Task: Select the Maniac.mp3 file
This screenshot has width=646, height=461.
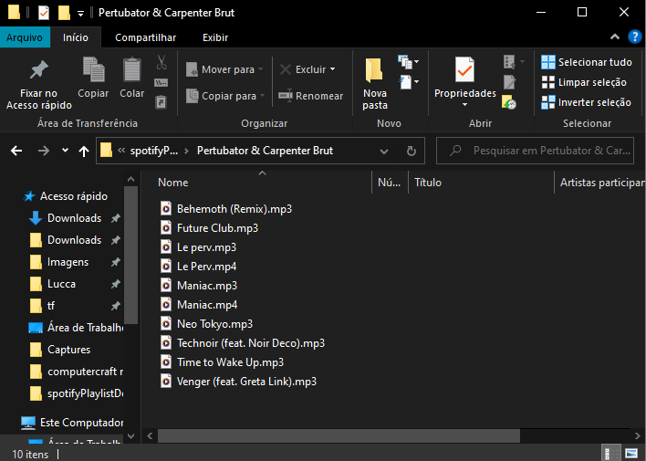Action: coord(199,286)
